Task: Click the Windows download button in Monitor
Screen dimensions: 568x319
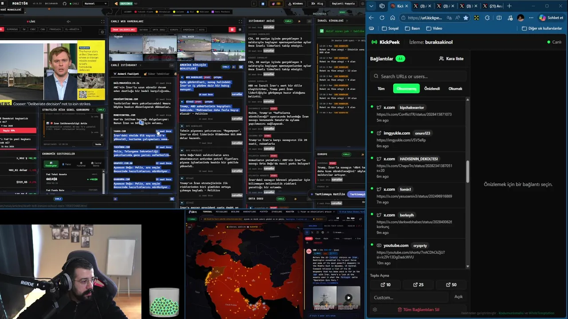Action: tap(296, 4)
